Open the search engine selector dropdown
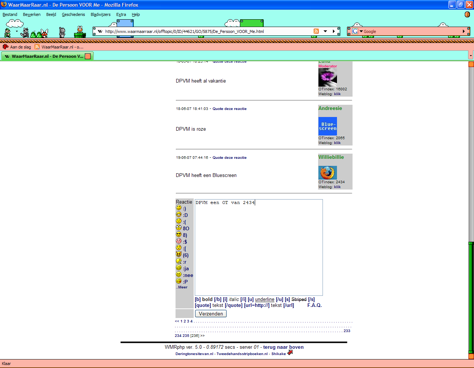This screenshot has width=474, height=368. tap(361, 31)
